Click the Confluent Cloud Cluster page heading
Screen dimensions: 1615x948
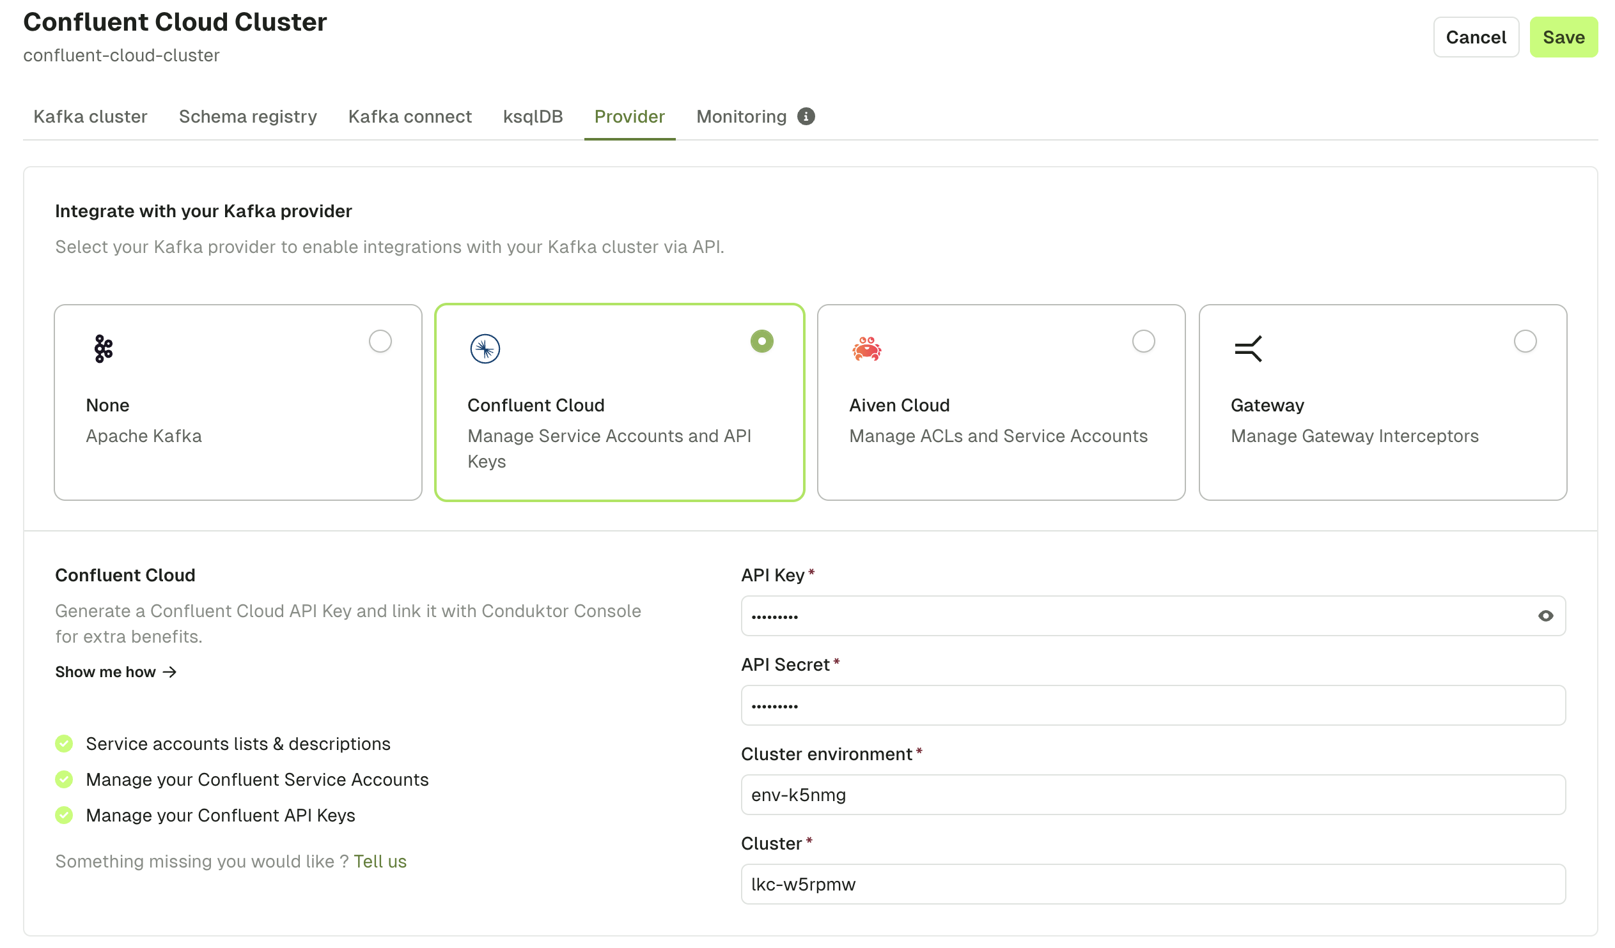pyautogui.click(x=175, y=22)
